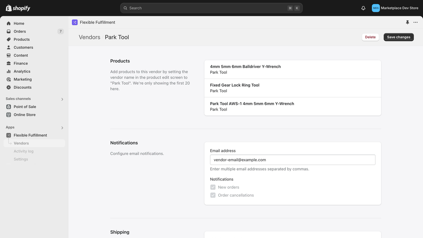Select the Products icon in the sidebar
Screen dimensions: 423x238
click(x=9, y=39)
